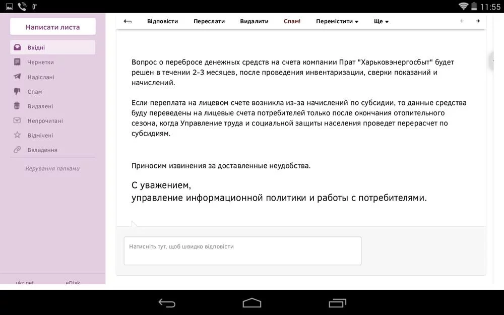Click the Чернетки drafts icon
This screenshot has width=504, height=315.
click(17, 61)
